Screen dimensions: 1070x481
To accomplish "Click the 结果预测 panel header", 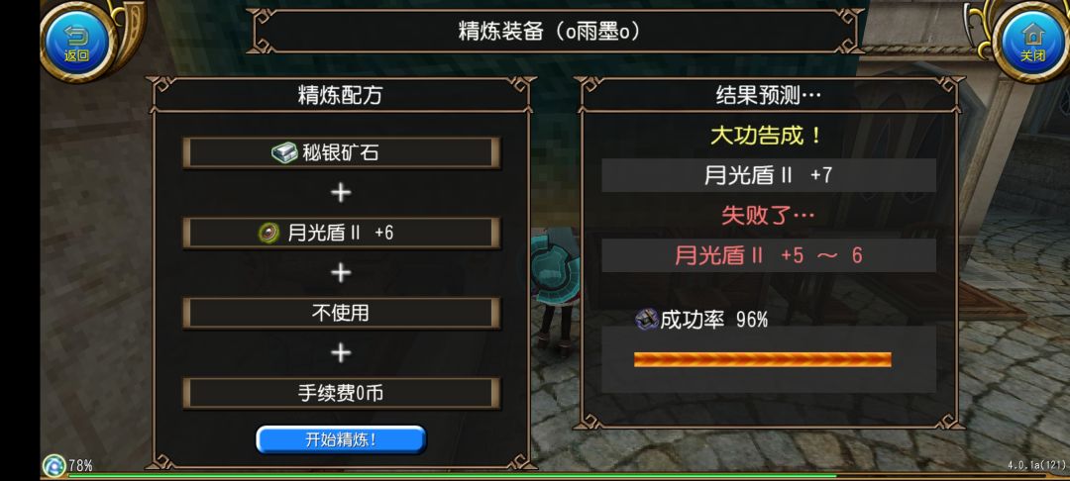I will (x=769, y=95).
